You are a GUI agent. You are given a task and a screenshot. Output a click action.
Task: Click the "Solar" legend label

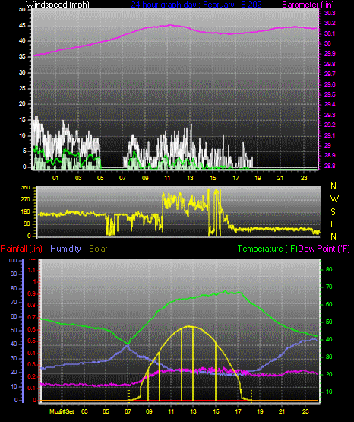(99, 249)
